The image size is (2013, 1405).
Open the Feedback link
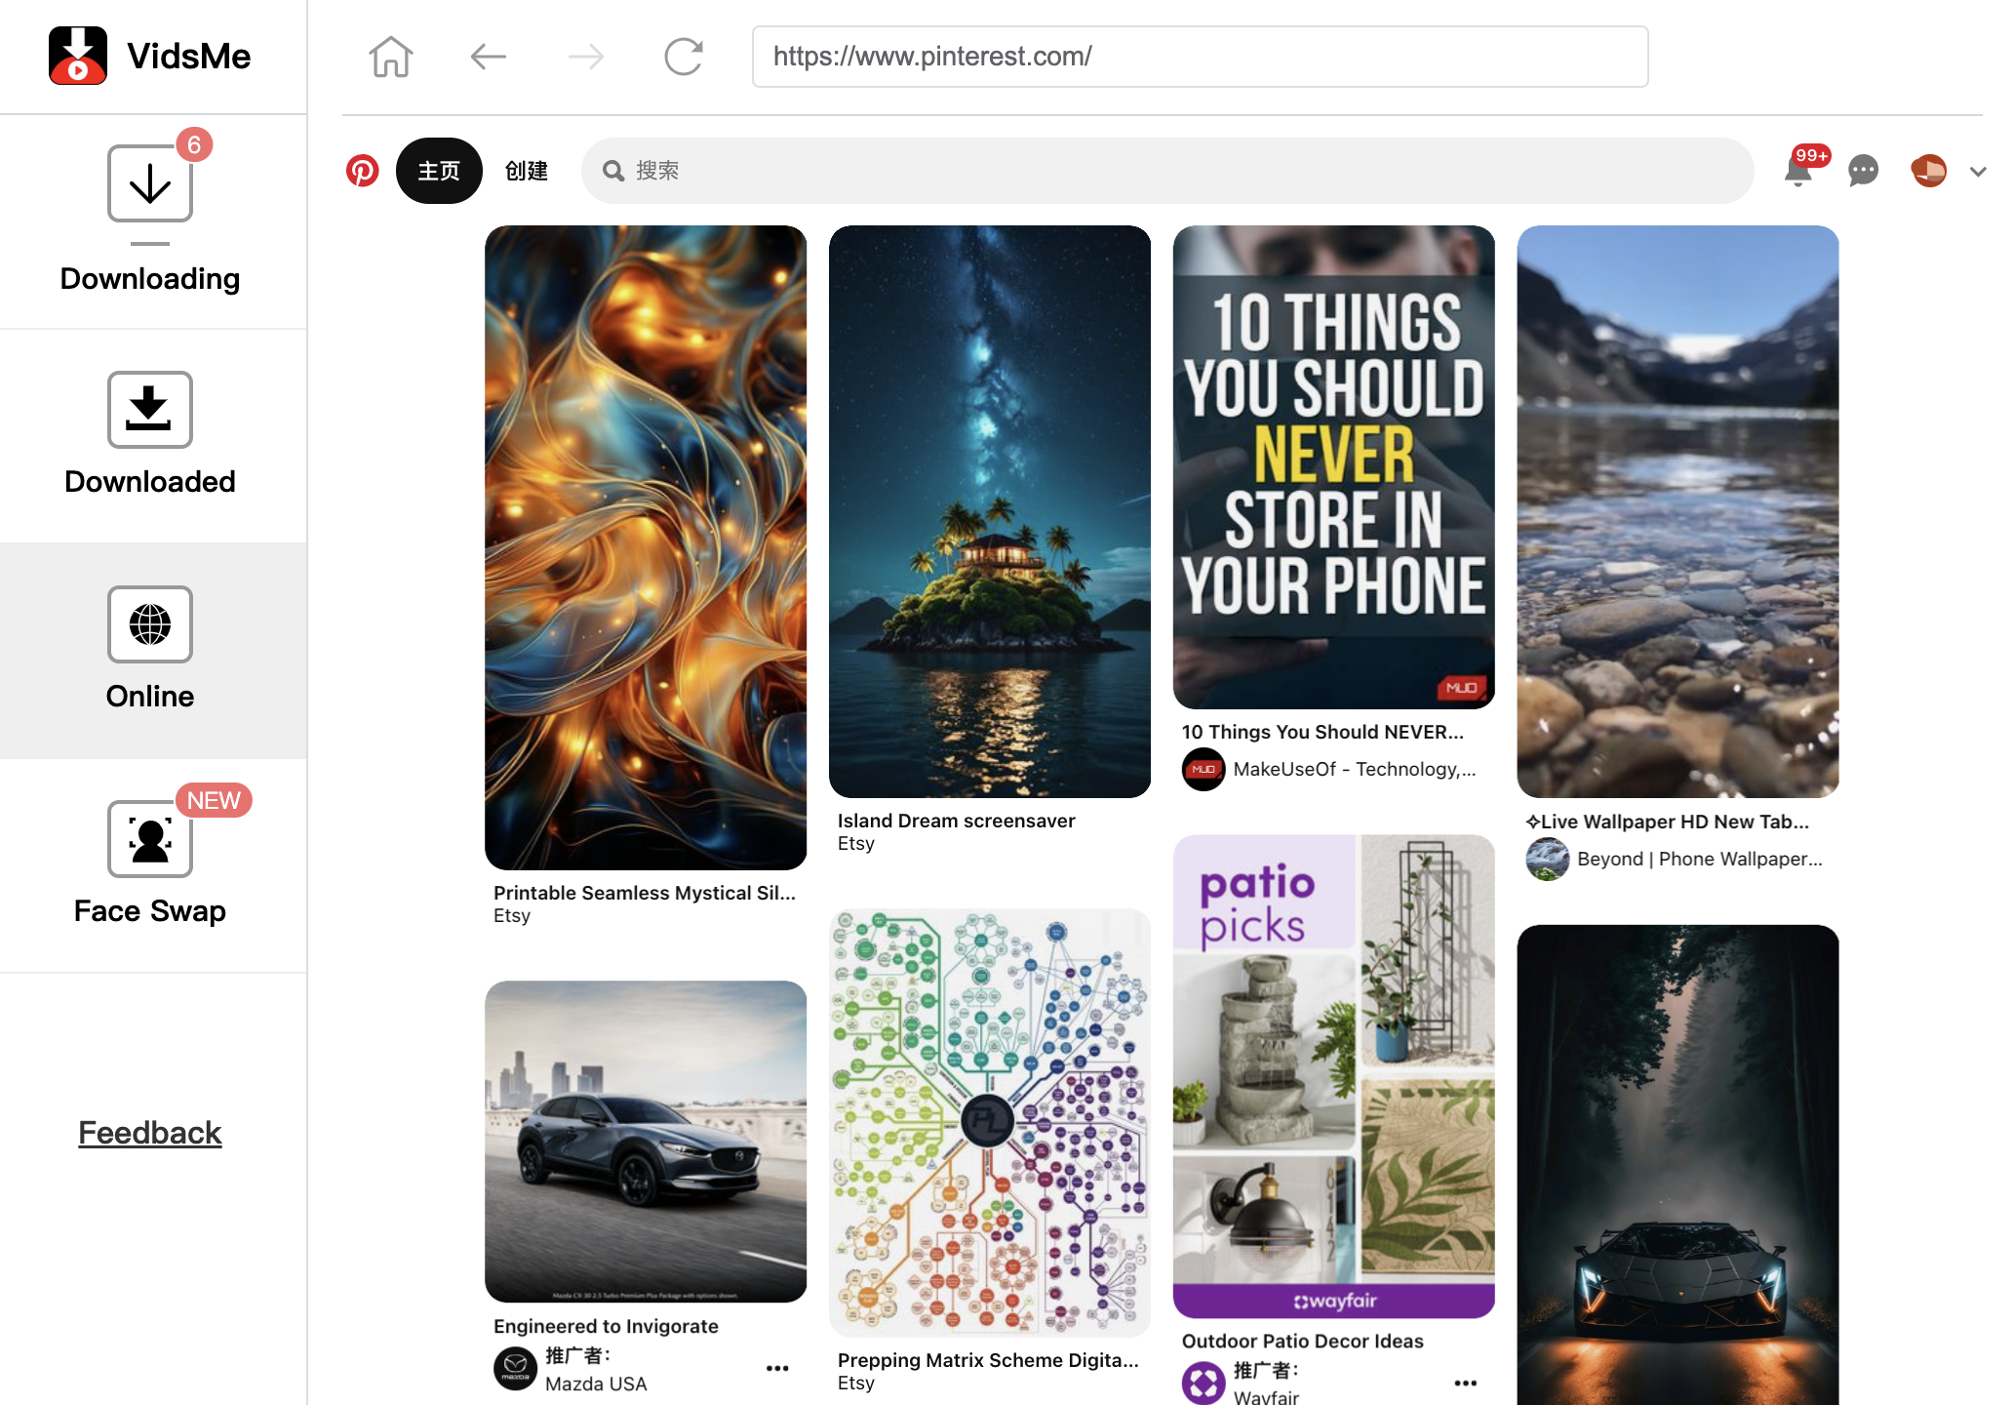click(149, 1133)
